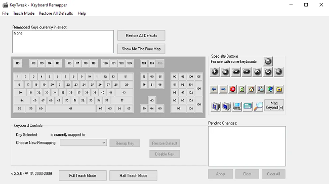Open the Help menu
Image resolution: width=329 pixels, height=184 pixels.
click(81, 13)
